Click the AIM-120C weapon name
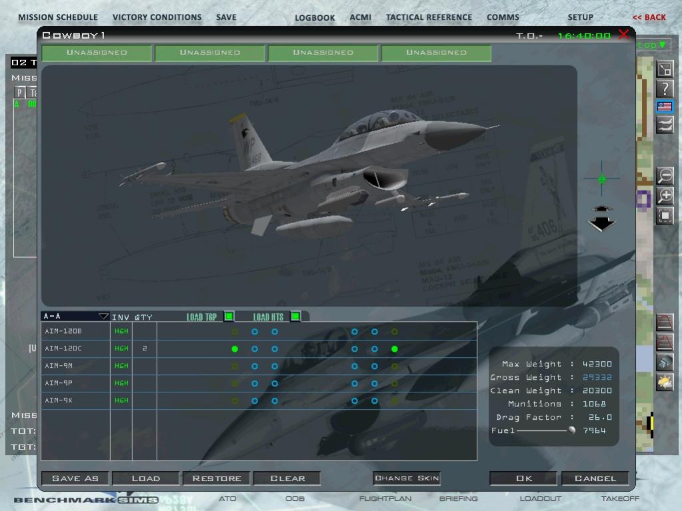Image resolution: width=682 pixels, height=511 pixels. [63, 348]
